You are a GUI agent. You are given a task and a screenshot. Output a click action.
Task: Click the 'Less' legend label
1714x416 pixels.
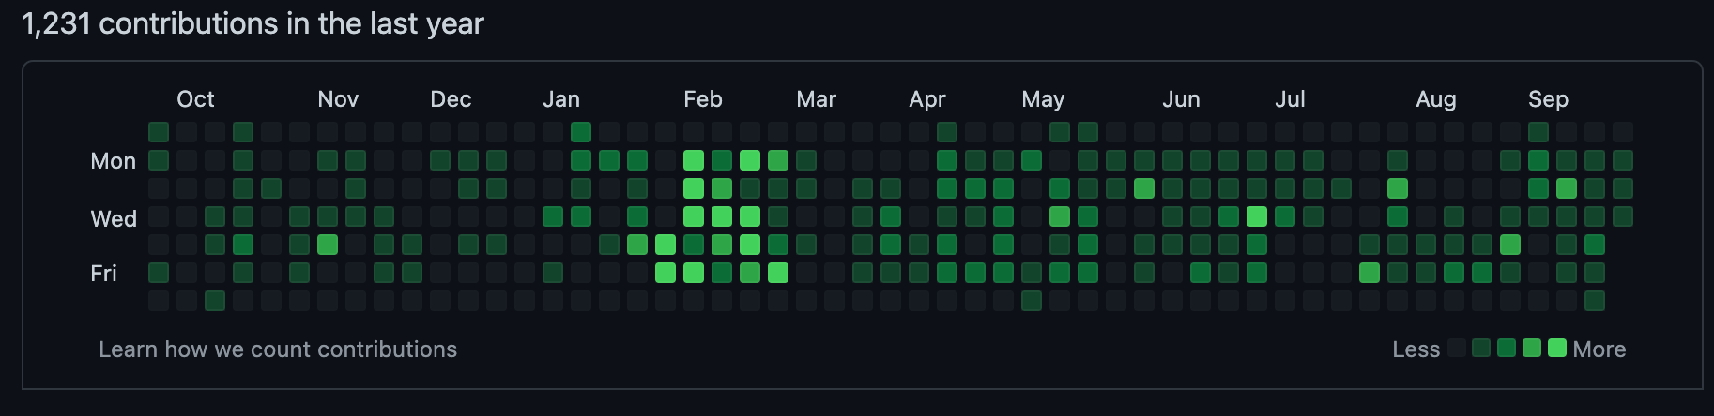point(1416,349)
